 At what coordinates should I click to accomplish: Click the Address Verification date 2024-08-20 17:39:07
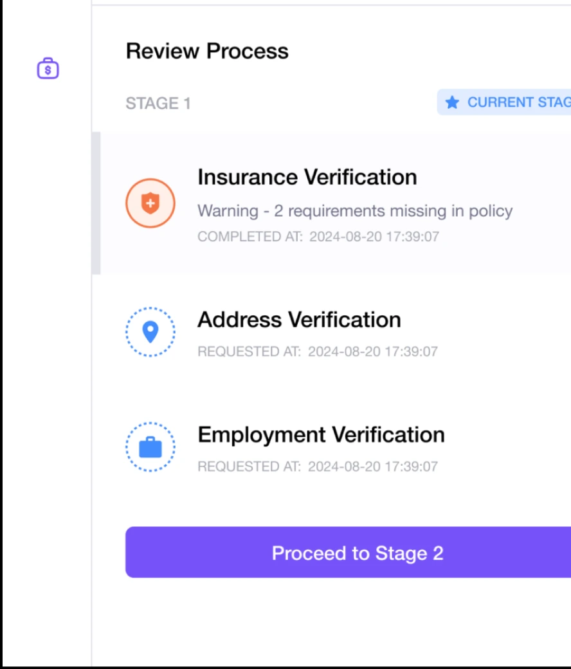[x=372, y=351]
